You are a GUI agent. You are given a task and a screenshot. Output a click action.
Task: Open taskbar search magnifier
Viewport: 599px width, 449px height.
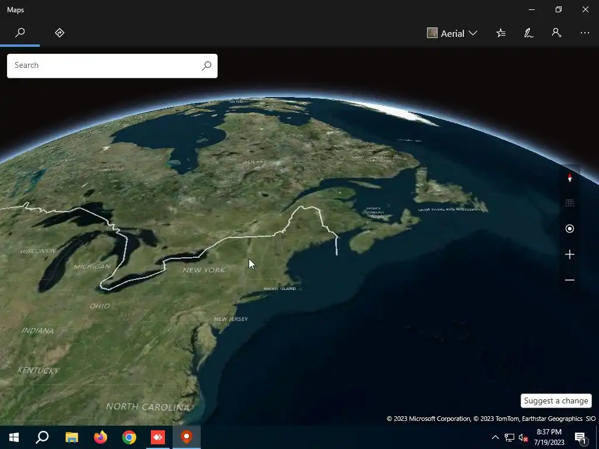click(x=42, y=437)
